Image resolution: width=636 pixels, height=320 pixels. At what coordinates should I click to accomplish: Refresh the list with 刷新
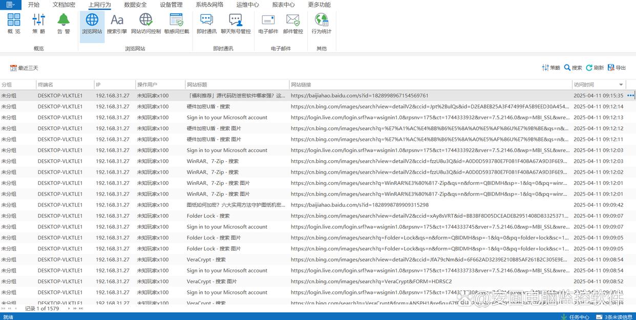point(595,68)
